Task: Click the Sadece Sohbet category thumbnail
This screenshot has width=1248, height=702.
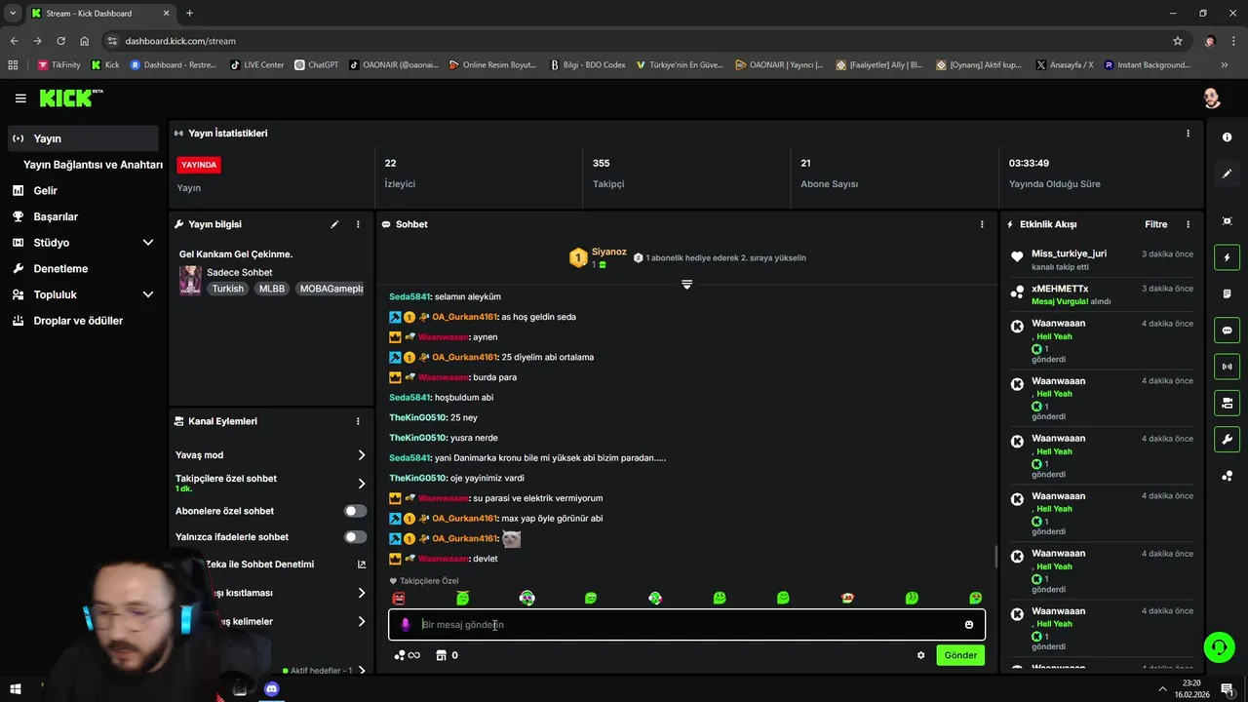Action: pos(190,280)
